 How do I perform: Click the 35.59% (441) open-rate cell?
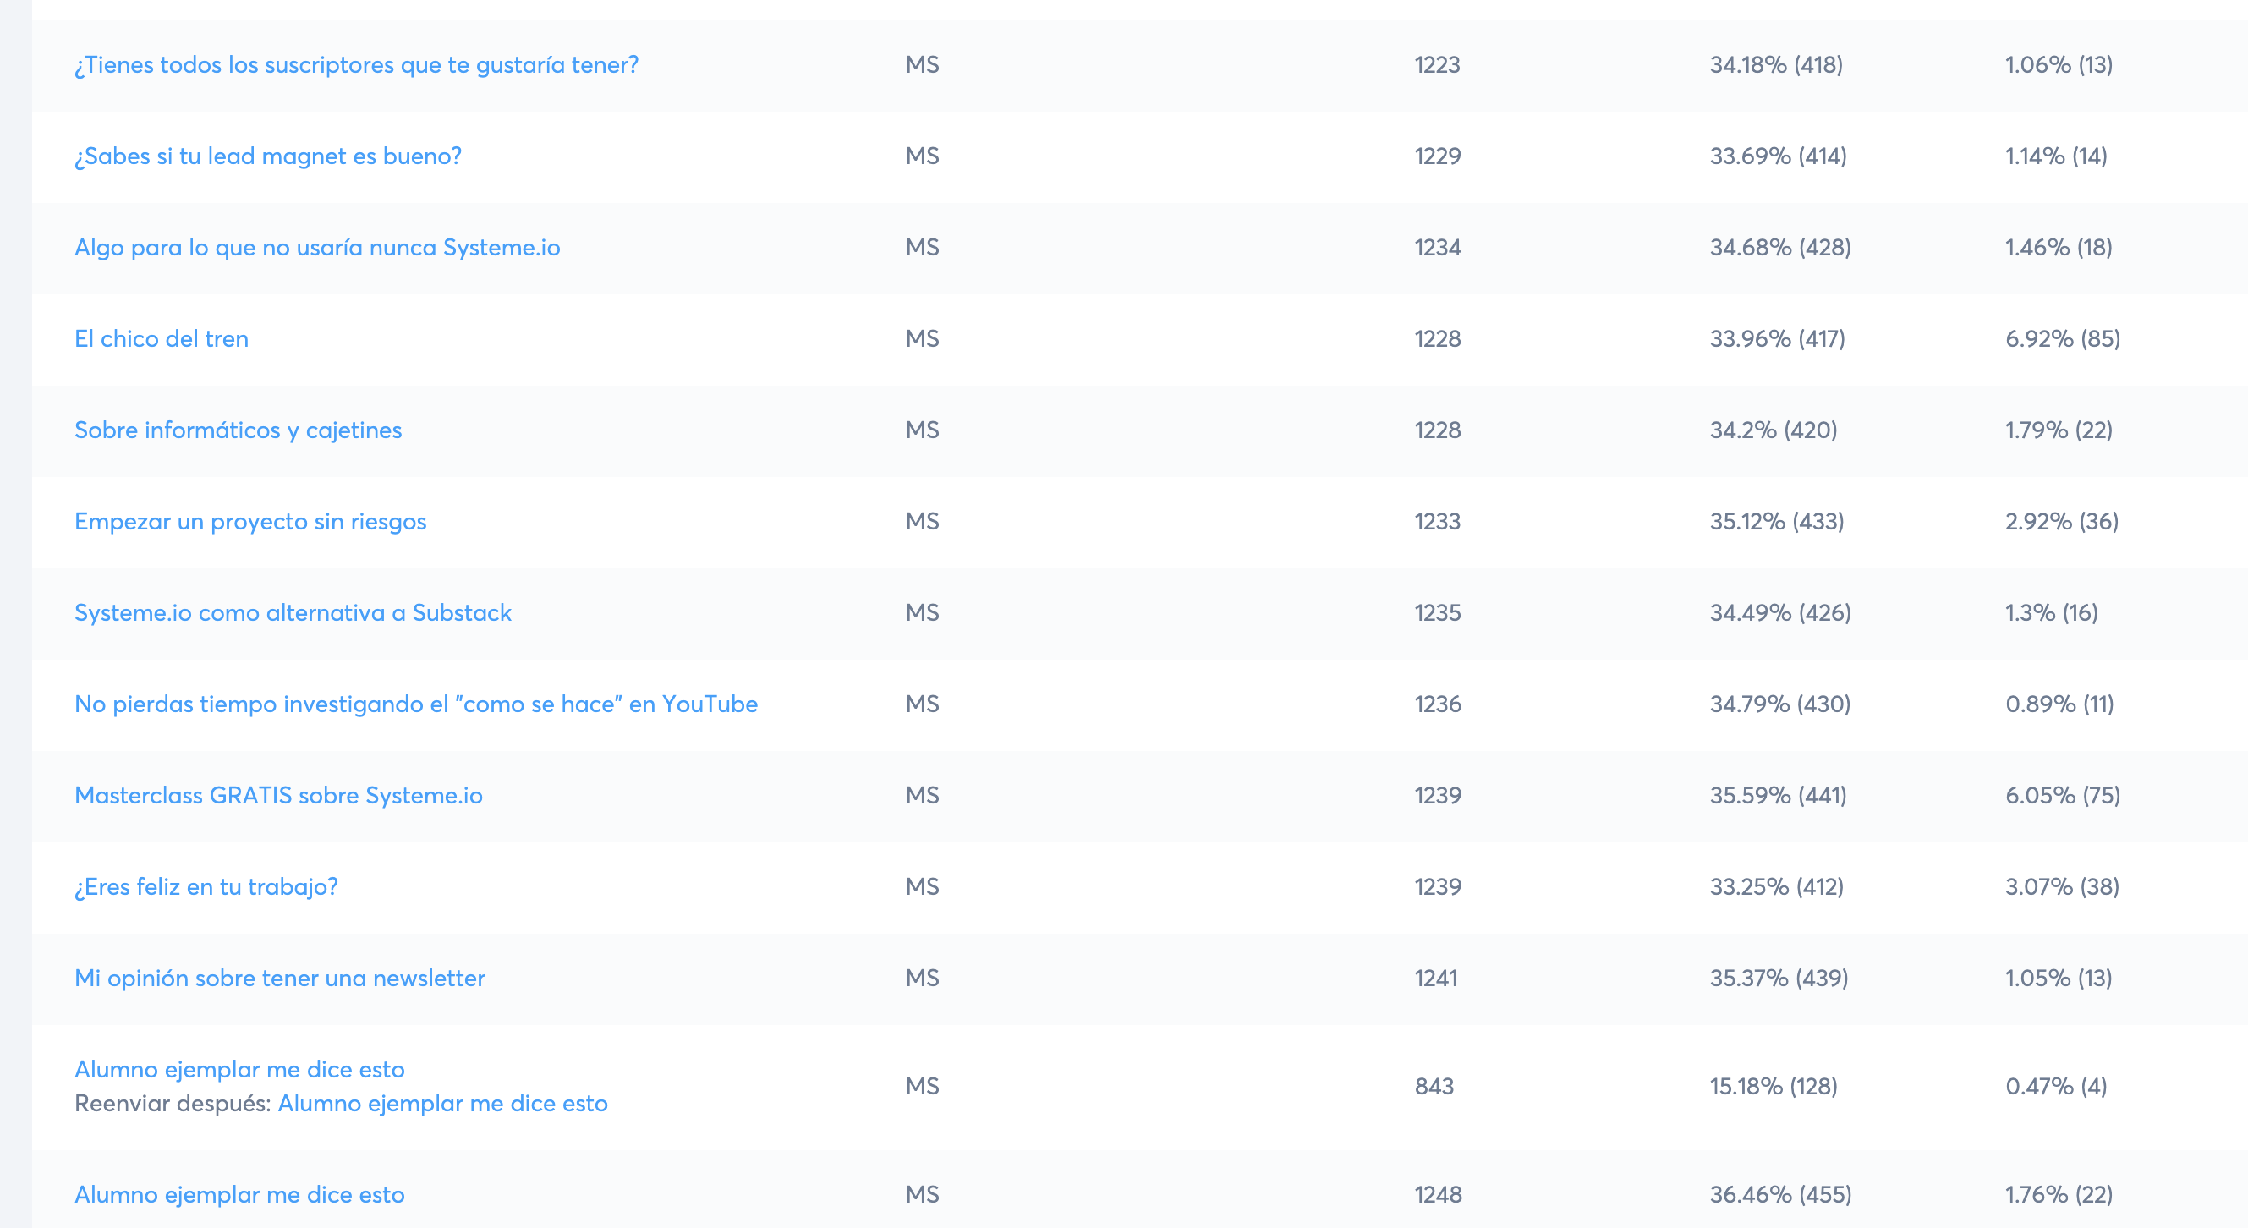click(x=1778, y=796)
